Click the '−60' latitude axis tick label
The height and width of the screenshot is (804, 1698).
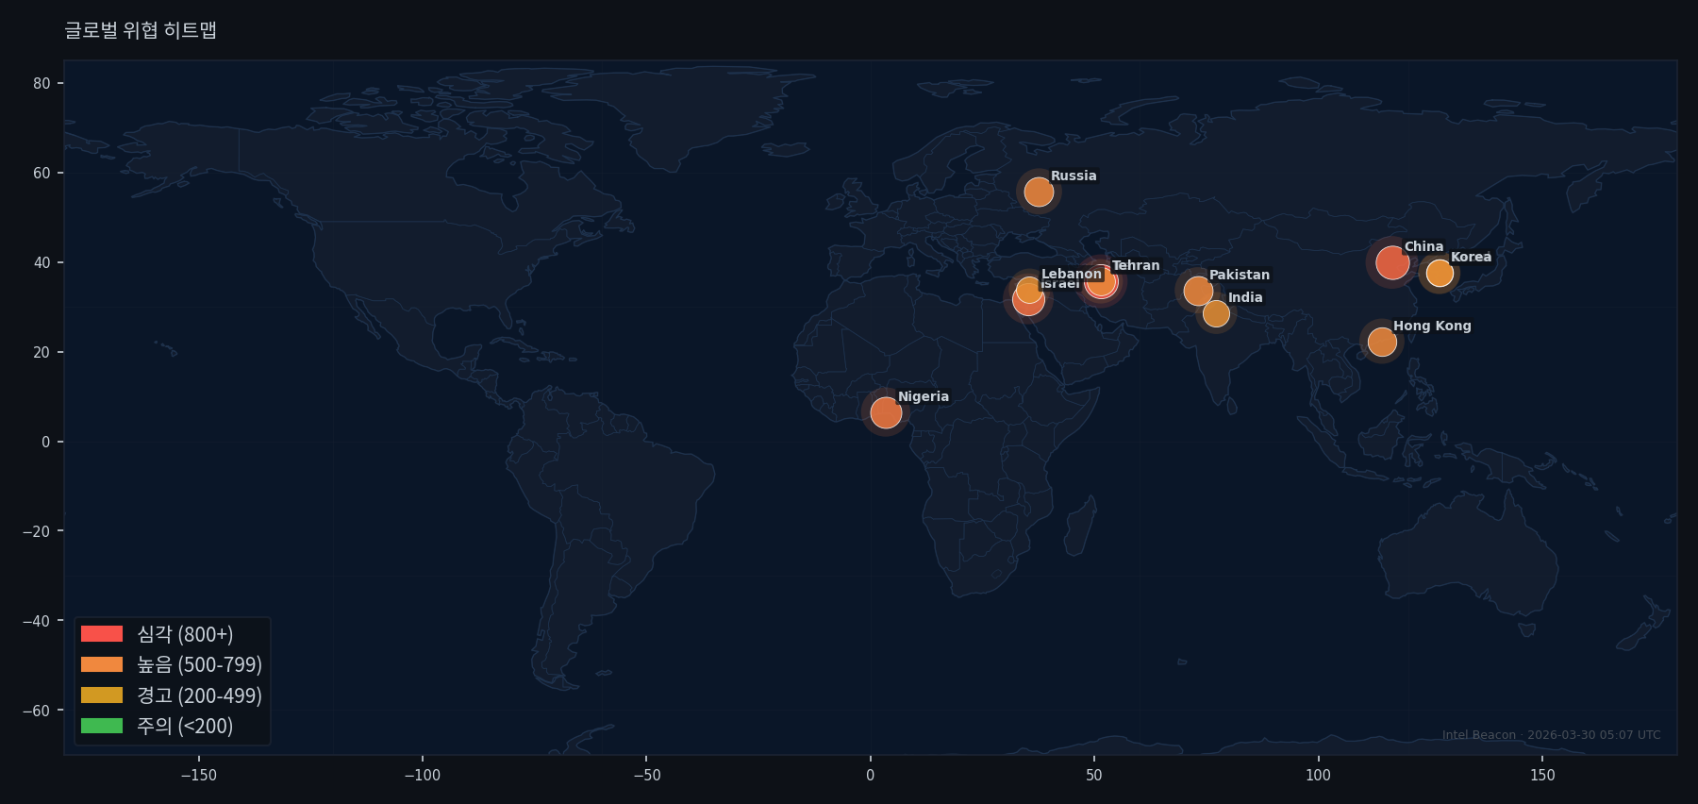(37, 711)
